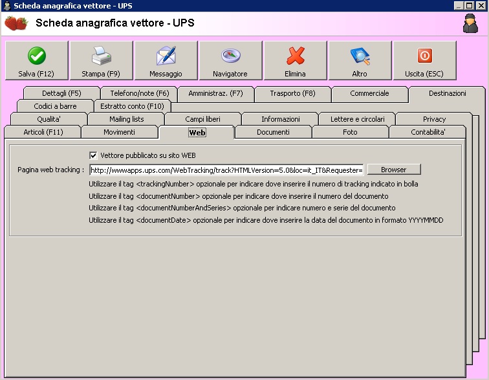489x380 pixels.
Task: Select the active Web tab
Action: [x=197, y=133]
